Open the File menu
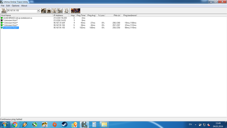 pos(3,6)
